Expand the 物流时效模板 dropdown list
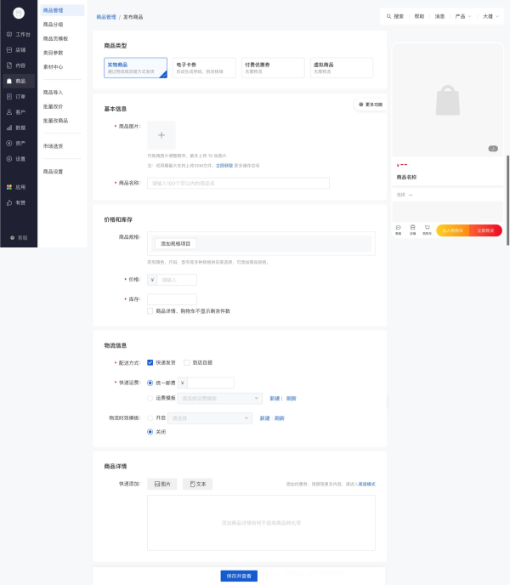 (x=211, y=418)
